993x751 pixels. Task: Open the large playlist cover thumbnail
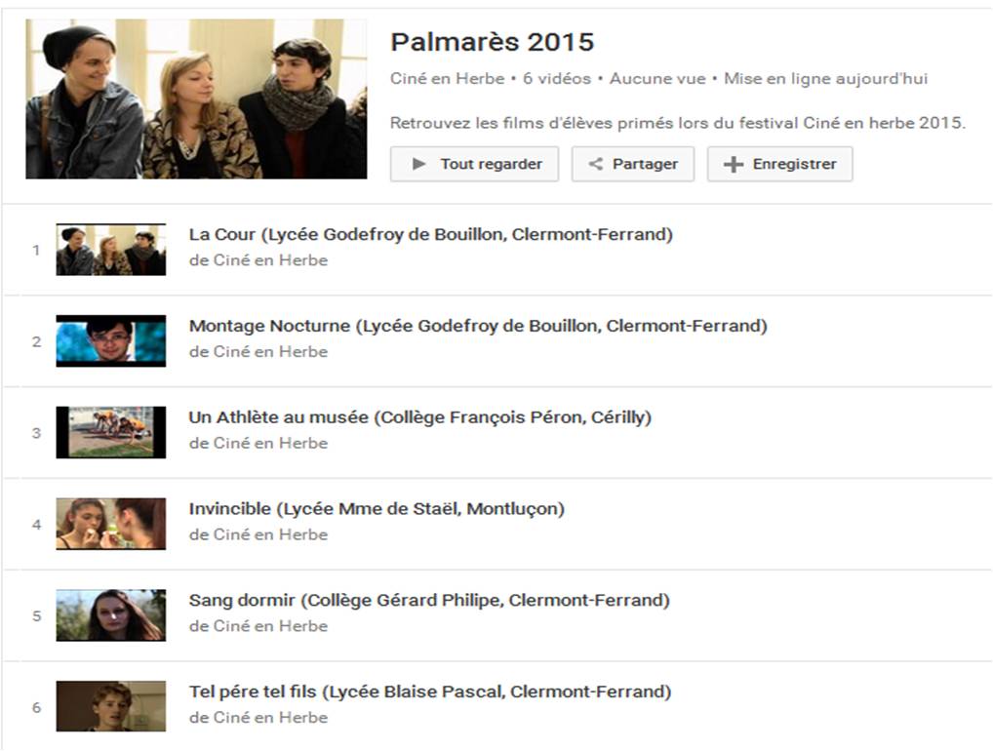point(196,99)
